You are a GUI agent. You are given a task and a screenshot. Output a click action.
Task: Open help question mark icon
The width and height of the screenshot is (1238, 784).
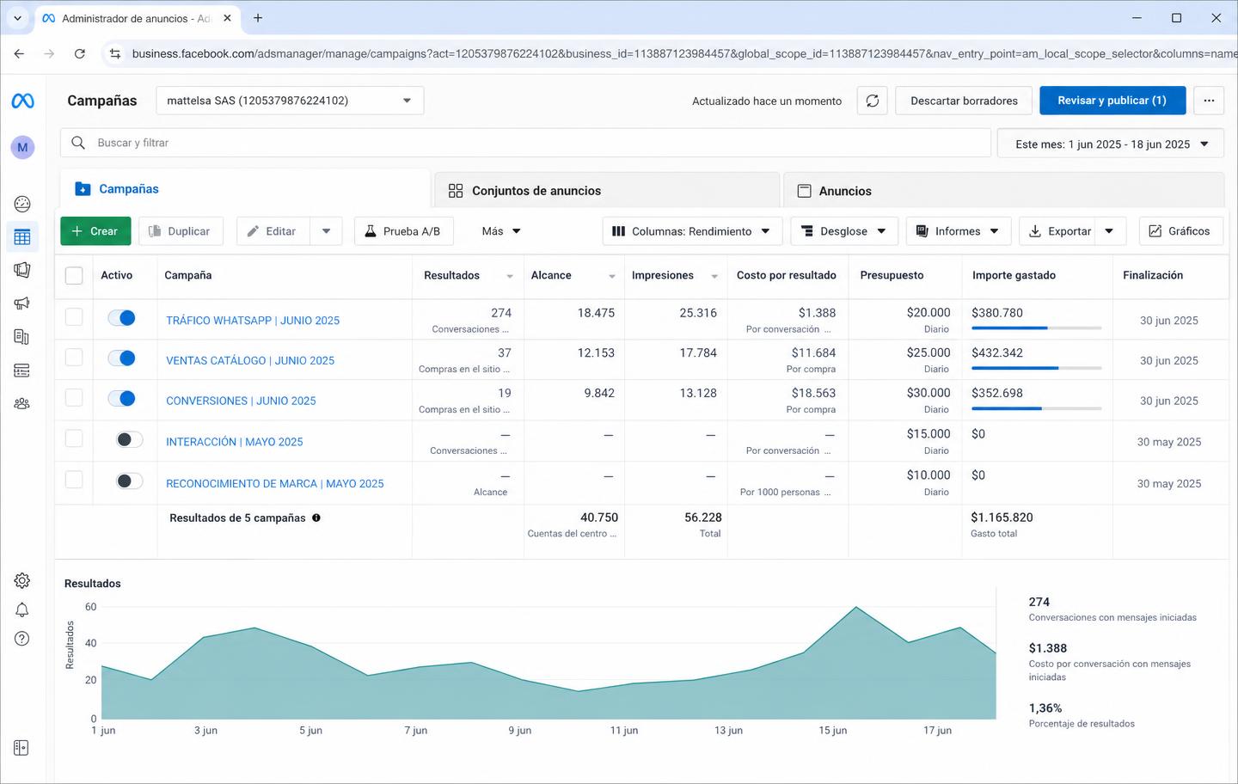point(22,639)
